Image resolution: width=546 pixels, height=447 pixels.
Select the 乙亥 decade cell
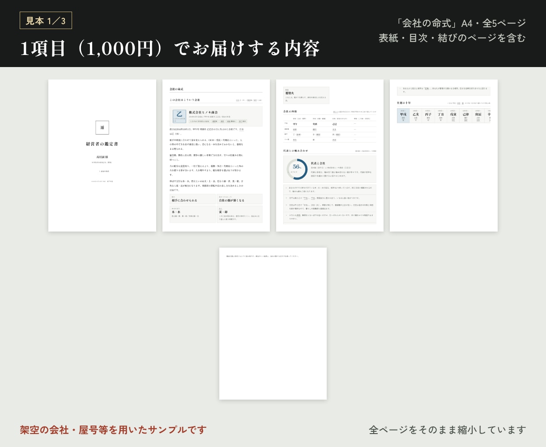coord(416,116)
